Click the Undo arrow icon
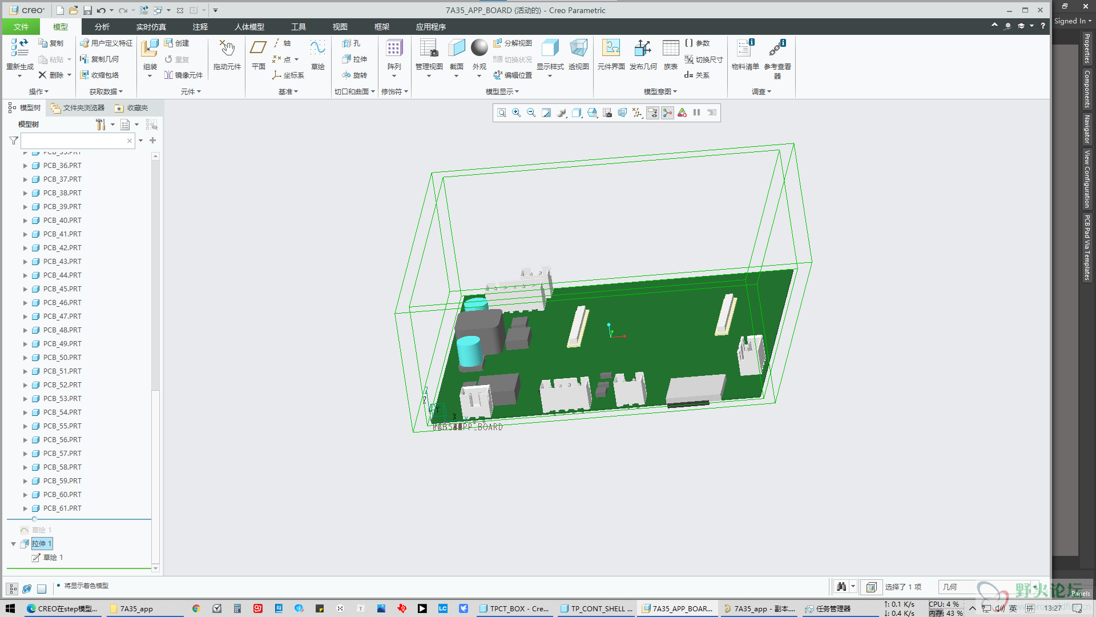 (101, 10)
